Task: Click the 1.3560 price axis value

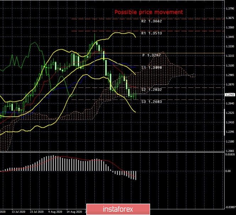Action: (x=230, y=28)
